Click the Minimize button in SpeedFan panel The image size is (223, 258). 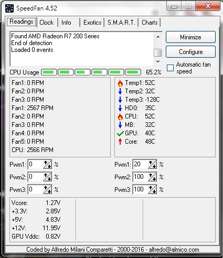[x=190, y=37]
